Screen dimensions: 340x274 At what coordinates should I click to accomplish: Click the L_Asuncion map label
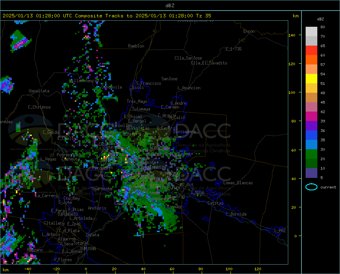click(189, 88)
